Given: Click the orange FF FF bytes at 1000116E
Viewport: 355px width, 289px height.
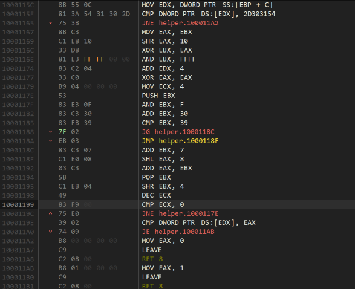Looking at the screenshot, I should click(94, 59).
